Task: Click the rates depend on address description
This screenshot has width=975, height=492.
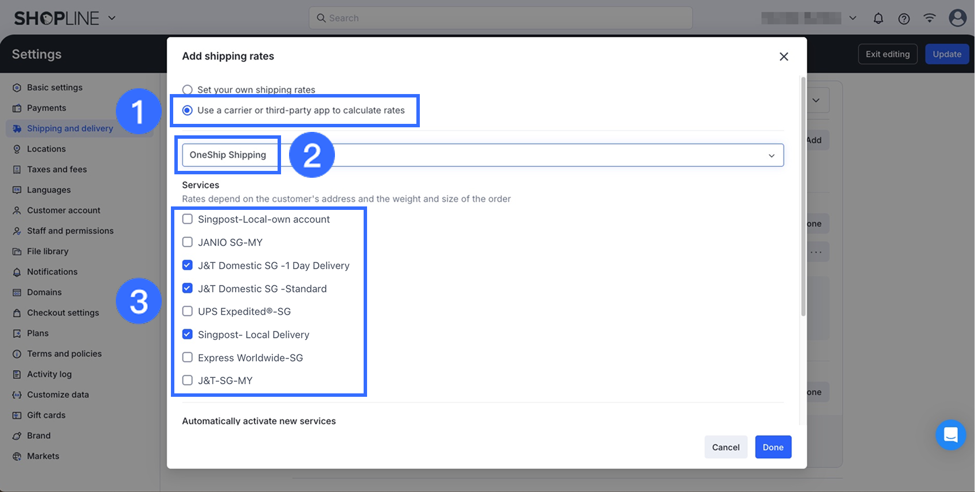Action: click(346, 199)
